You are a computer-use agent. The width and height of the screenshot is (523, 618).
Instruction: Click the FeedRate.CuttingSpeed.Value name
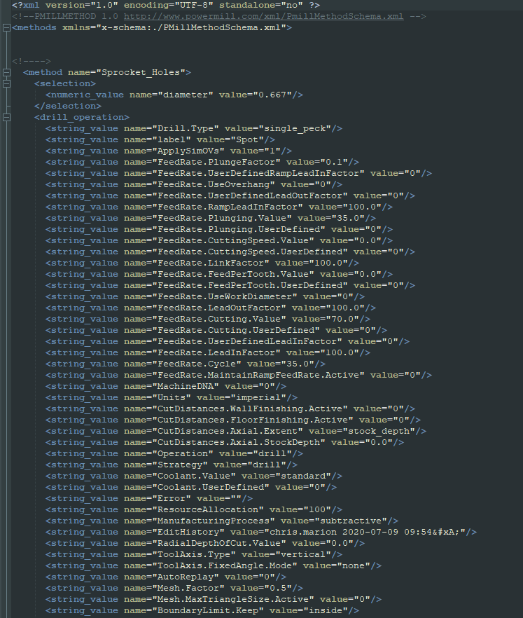(233, 241)
